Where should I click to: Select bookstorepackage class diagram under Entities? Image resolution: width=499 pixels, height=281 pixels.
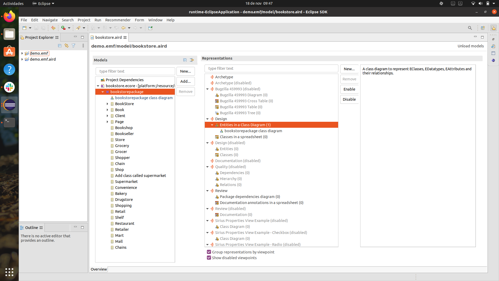point(253,131)
